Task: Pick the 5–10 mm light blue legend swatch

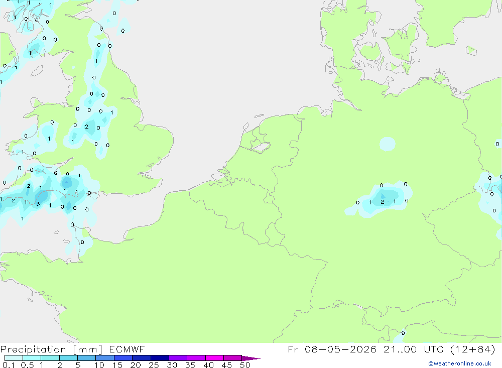Action: pos(87,358)
